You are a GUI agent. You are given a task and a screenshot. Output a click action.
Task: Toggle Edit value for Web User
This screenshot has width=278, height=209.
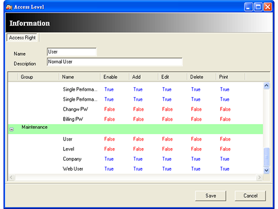point(167,169)
